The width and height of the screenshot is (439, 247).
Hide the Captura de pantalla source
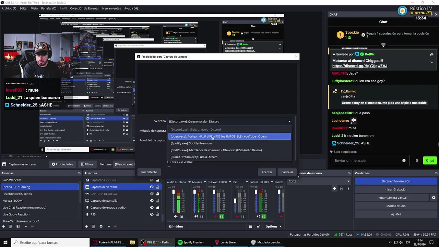pos(152,201)
